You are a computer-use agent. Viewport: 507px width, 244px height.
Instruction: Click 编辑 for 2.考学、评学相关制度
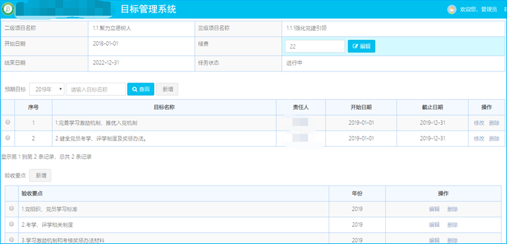pyautogui.click(x=434, y=225)
